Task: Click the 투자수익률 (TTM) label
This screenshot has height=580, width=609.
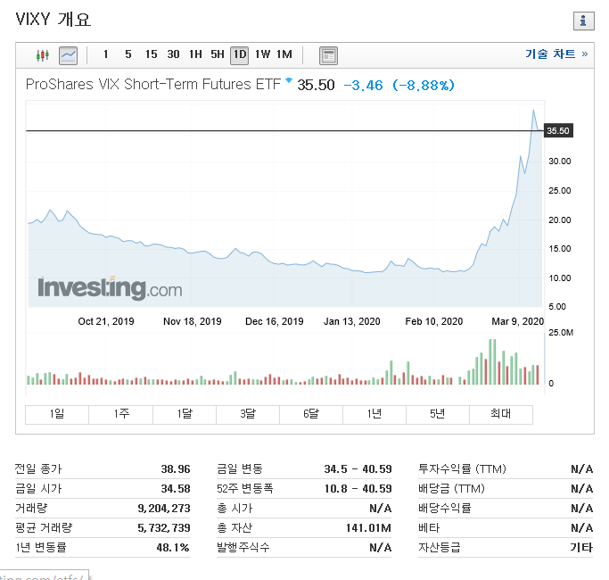Action: [x=462, y=469]
